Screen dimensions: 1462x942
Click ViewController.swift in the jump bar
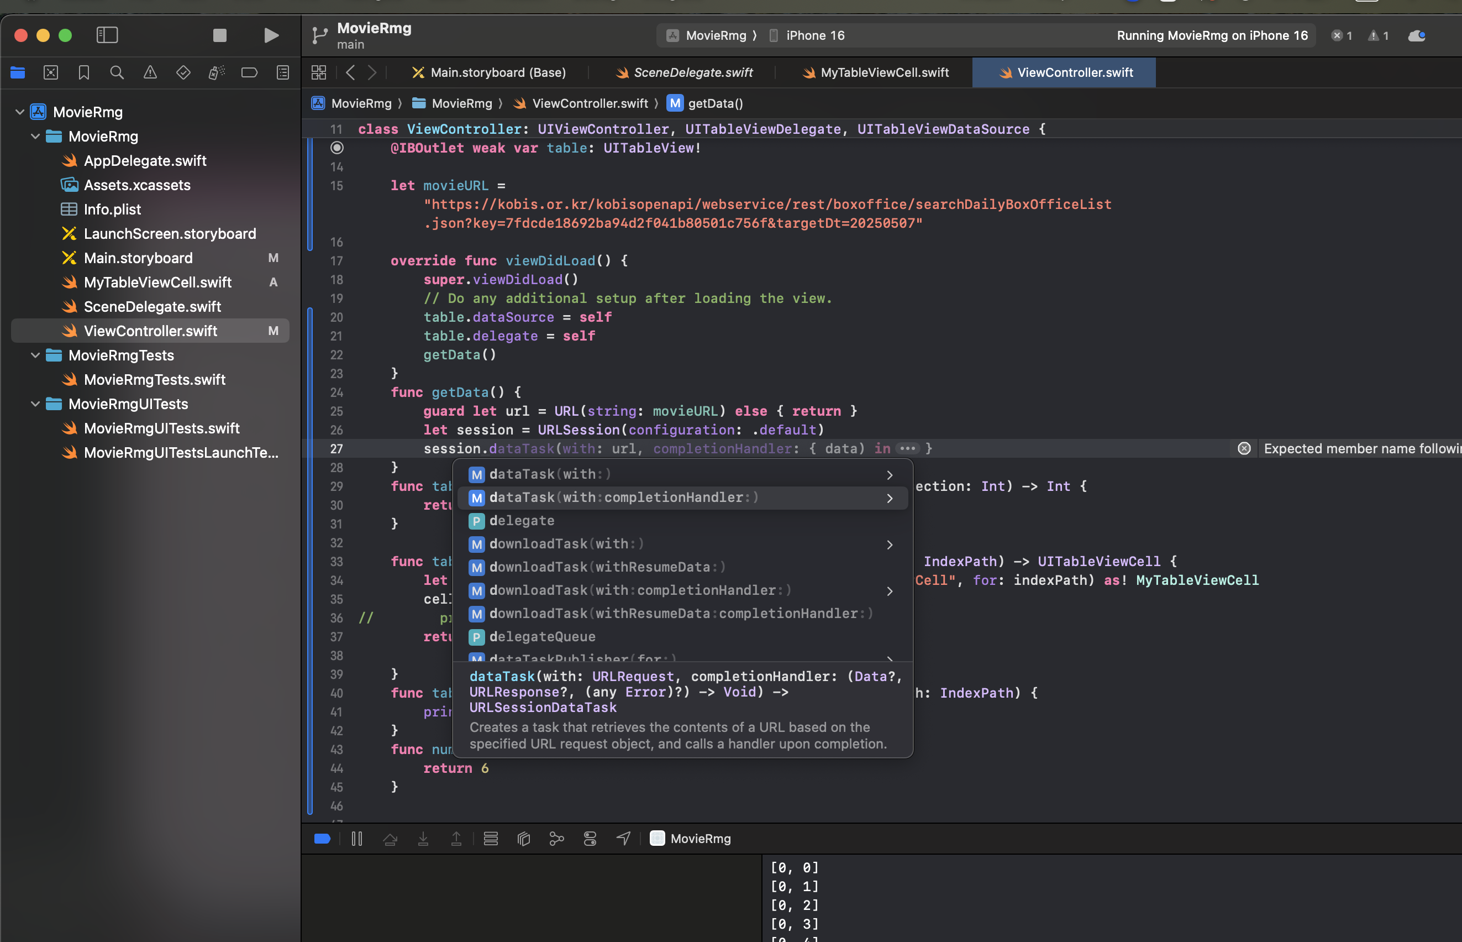pos(581,103)
